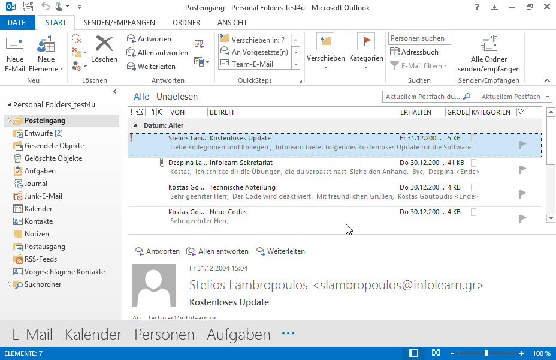556x360 pixels.
Task: Sort by attachment paperclip column header
Action: [161, 112]
